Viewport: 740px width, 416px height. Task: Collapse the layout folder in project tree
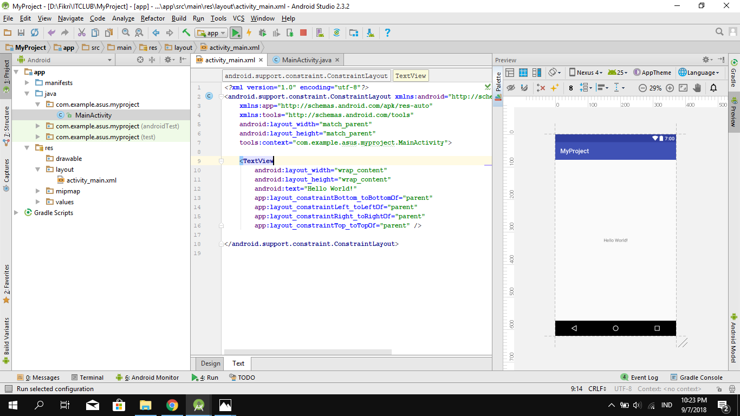pyautogui.click(x=38, y=169)
